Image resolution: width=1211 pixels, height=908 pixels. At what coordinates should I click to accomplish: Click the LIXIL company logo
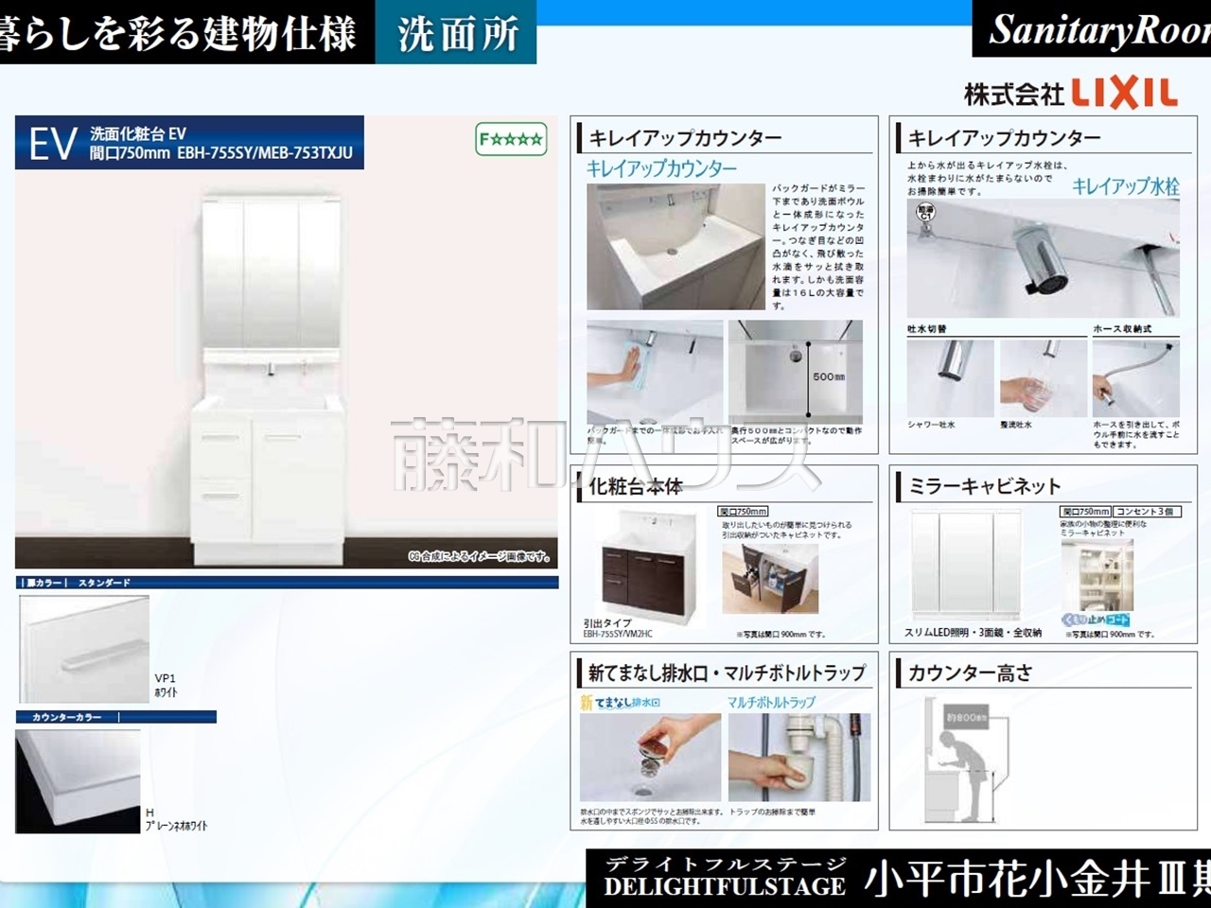tap(1125, 94)
